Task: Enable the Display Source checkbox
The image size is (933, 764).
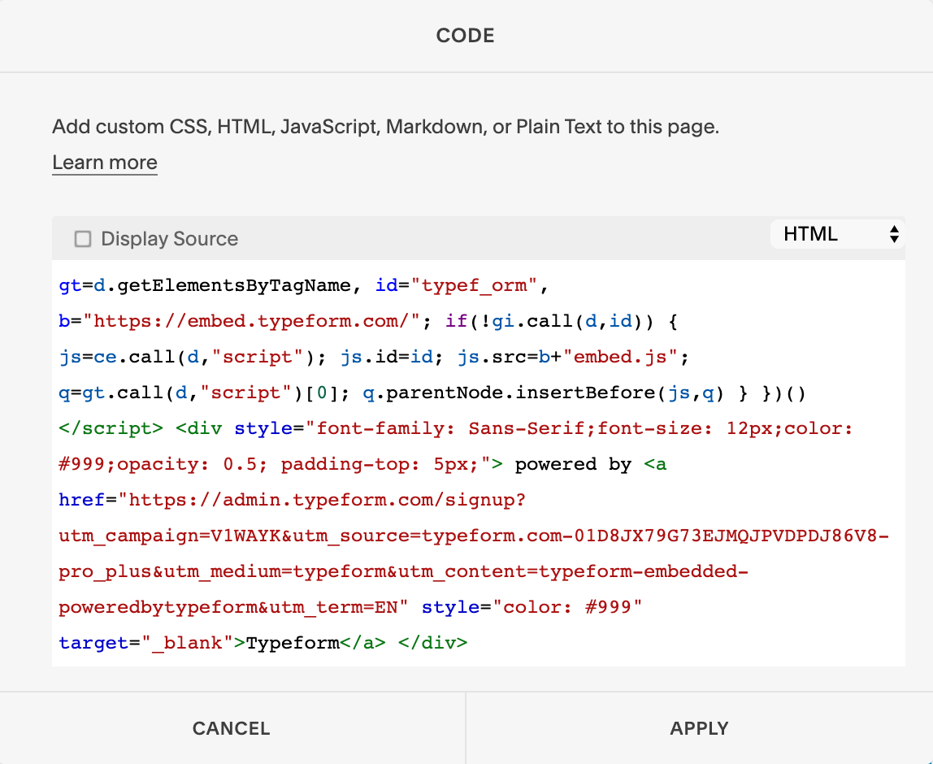Action: [x=83, y=239]
